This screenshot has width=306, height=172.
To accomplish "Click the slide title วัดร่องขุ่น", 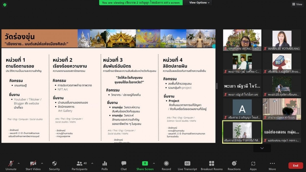I will click(20, 37).
